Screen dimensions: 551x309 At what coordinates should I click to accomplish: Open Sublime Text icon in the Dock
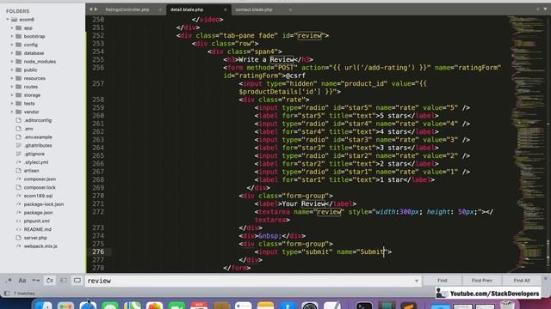tap(408, 306)
